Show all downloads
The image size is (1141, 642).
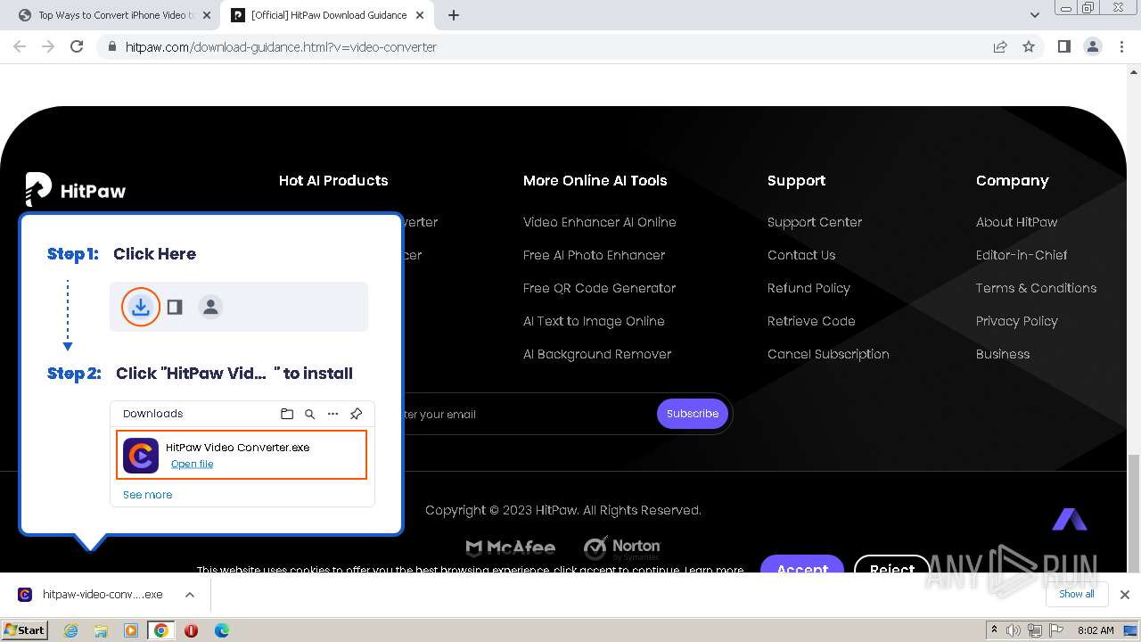click(1076, 594)
